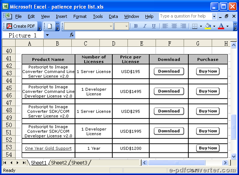Click Download for Command Line Server License
The image size is (239, 175).
pos(169,71)
